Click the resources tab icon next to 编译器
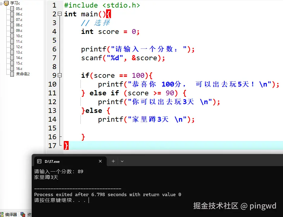Viewport: 283px width, 217px height. click(23, 215)
